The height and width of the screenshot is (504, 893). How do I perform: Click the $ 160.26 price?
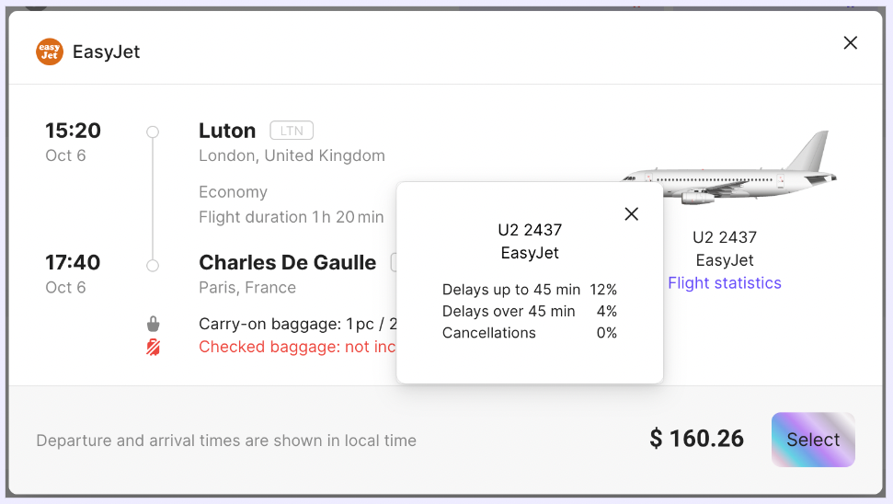coord(696,439)
